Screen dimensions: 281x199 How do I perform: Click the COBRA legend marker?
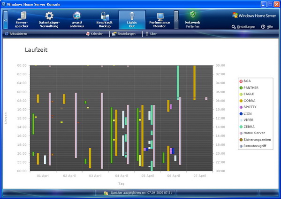[241, 101]
